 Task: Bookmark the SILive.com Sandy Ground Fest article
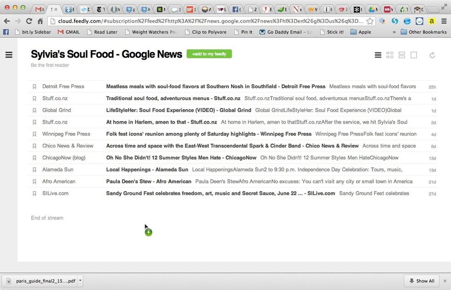pos(35,193)
